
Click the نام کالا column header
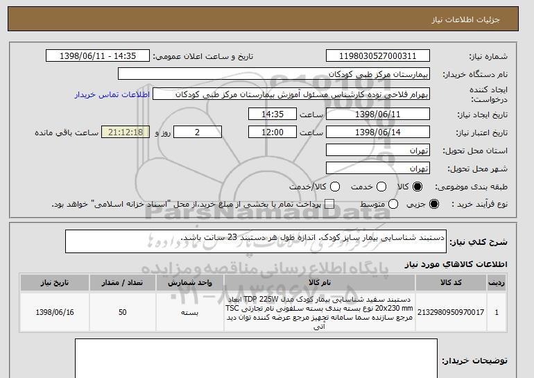point(320,283)
